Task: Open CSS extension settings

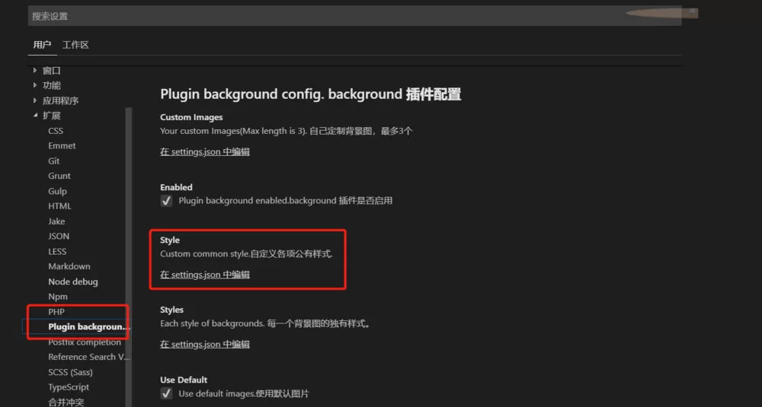Action: [56, 131]
